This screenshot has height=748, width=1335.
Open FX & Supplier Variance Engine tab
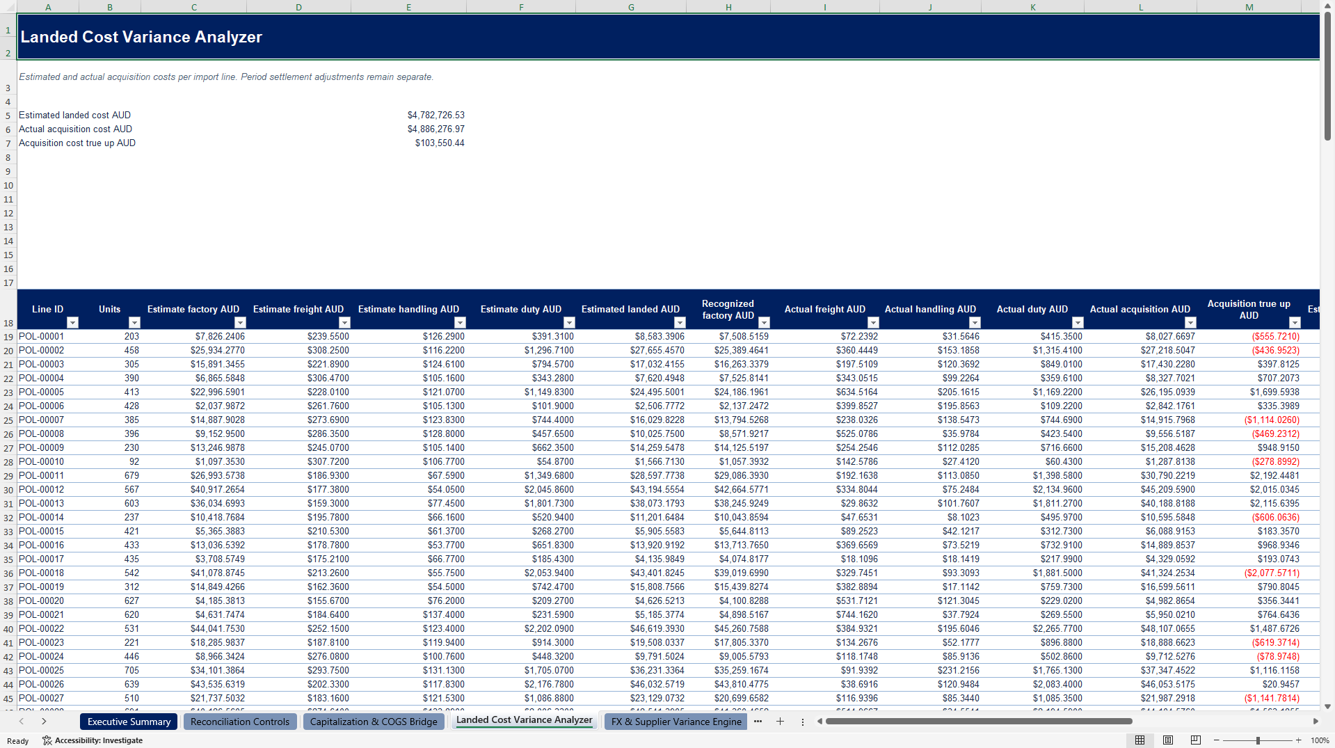coord(676,722)
